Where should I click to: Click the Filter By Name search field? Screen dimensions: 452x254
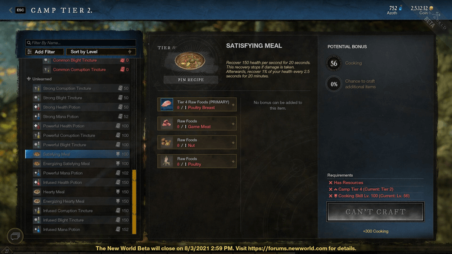pyautogui.click(x=81, y=43)
